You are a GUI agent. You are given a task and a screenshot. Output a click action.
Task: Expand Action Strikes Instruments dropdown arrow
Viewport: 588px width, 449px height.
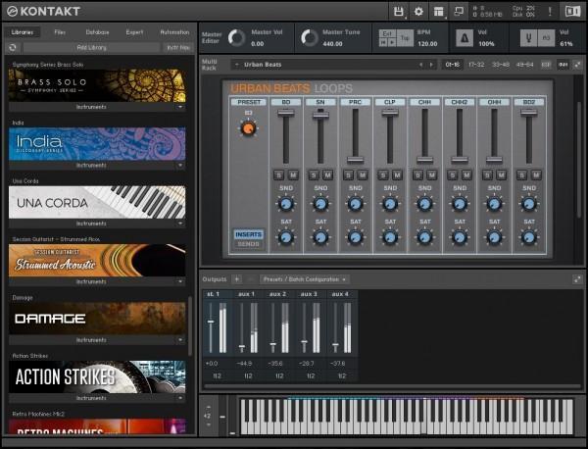click(180, 398)
